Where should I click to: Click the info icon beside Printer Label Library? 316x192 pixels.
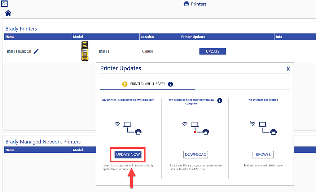[x=171, y=84]
